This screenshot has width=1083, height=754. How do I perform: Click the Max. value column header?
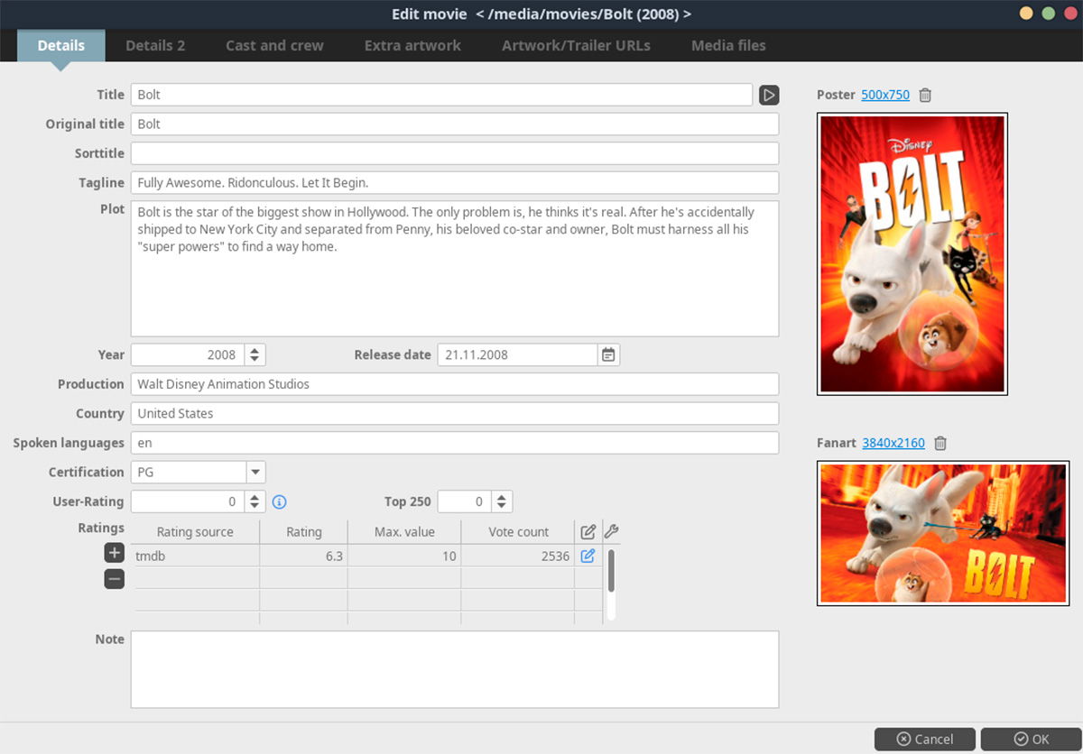pyautogui.click(x=404, y=532)
